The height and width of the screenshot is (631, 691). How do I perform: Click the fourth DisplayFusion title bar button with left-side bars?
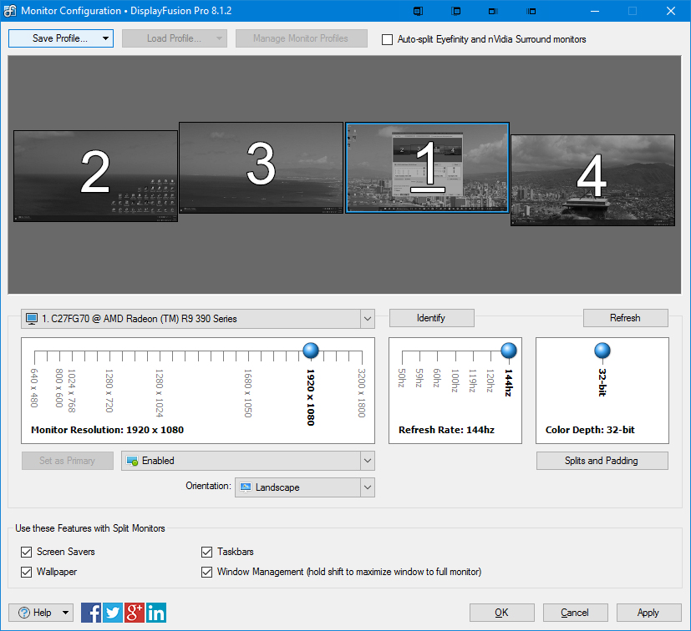pos(531,11)
